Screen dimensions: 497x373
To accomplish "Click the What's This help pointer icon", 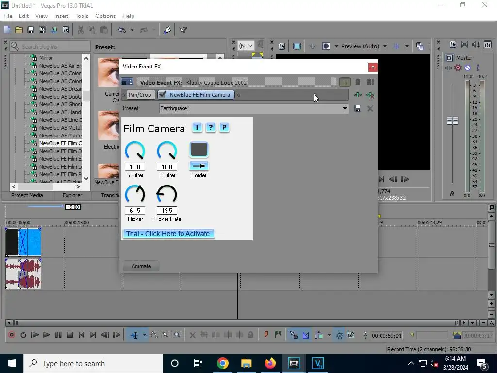I will (x=183, y=30).
